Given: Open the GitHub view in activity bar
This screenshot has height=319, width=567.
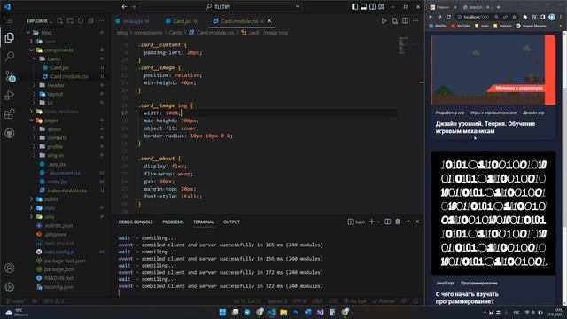Looking at the screenshot, I should point(10,134).
